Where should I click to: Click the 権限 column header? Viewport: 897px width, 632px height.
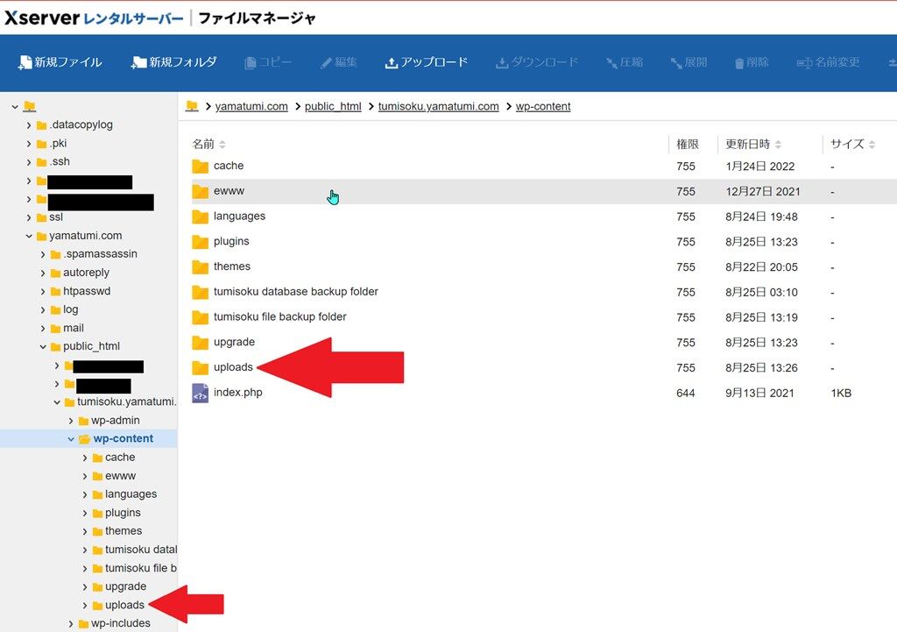point(687,145)
